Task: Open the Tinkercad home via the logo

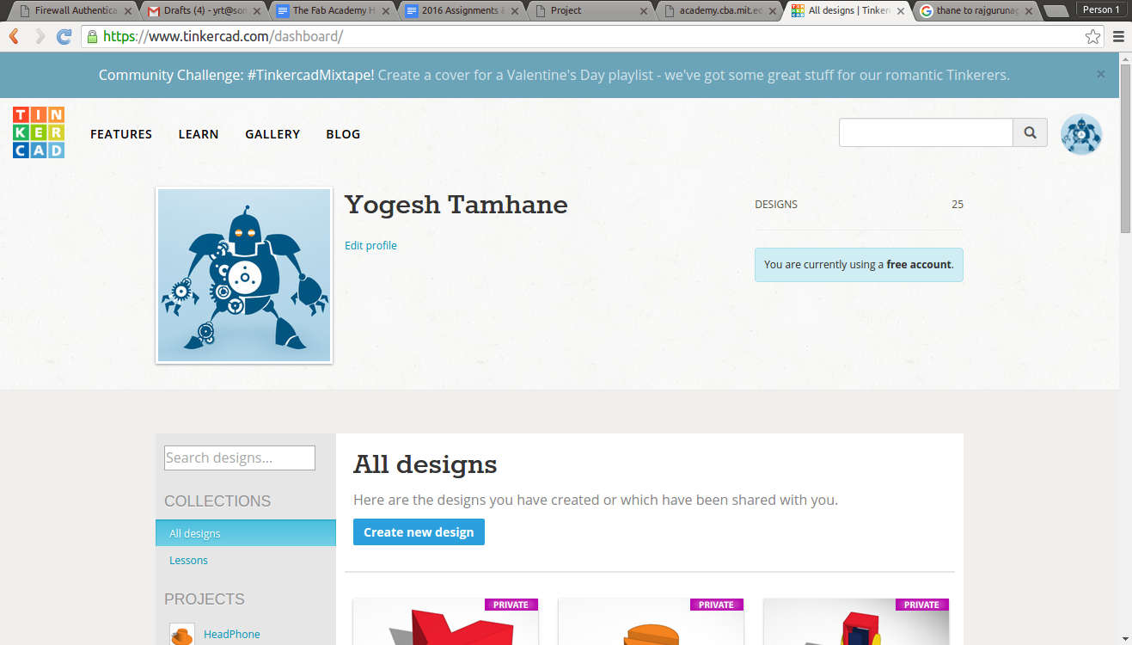Action: [38, 132]
